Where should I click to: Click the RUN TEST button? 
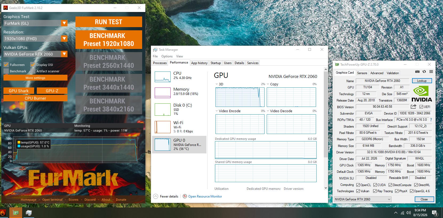[x=109, y=22]
